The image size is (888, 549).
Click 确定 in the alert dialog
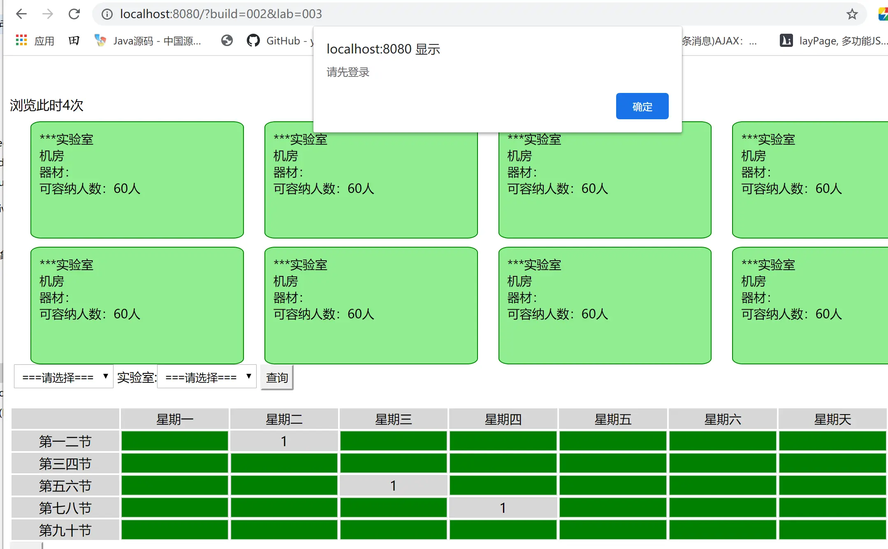(642, 107)
